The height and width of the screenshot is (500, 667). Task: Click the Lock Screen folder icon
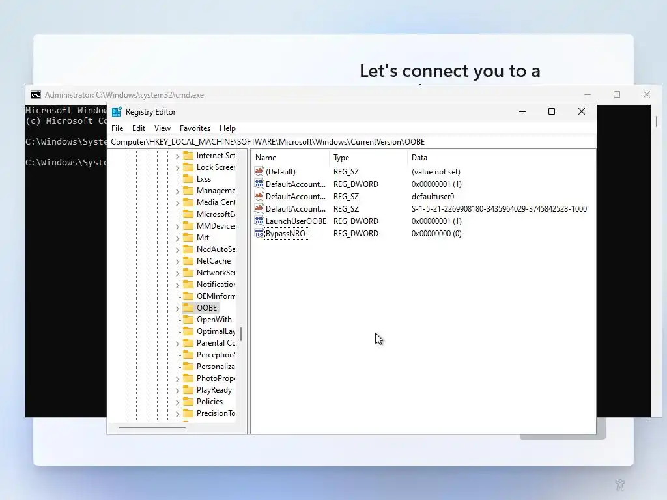(188, 167)
